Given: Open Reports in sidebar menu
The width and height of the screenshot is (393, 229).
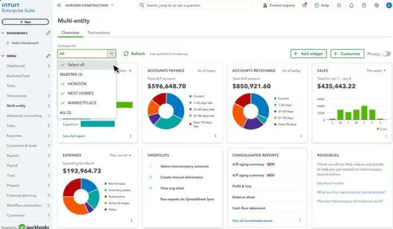Looking at the screenshot, I should tap(13, 155).
